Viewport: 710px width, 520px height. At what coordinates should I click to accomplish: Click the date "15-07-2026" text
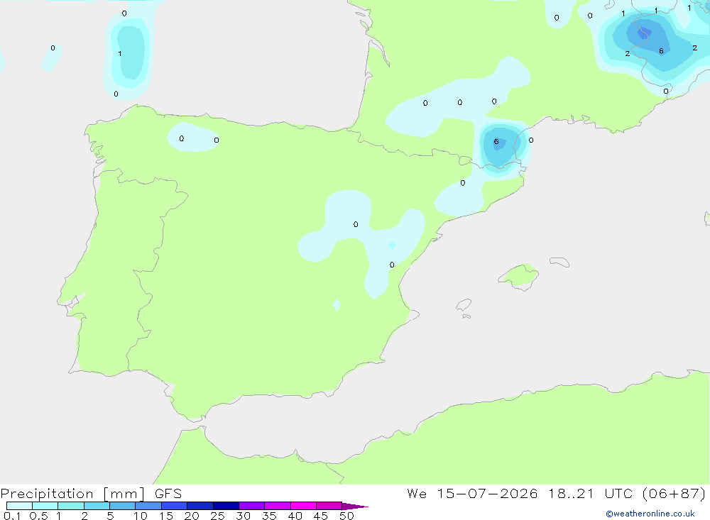coord(487,494)
